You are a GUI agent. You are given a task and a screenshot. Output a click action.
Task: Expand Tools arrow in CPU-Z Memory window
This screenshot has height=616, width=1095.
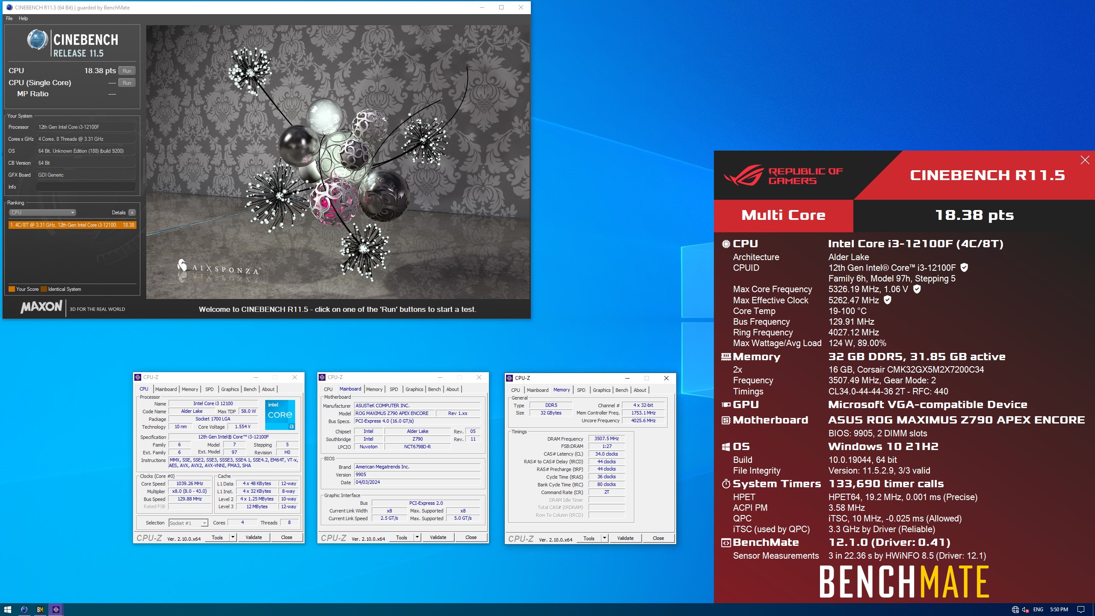pyautogui.click(x=604, y=538)
